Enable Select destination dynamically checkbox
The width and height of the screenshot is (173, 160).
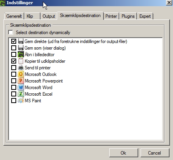coord(11,32)
